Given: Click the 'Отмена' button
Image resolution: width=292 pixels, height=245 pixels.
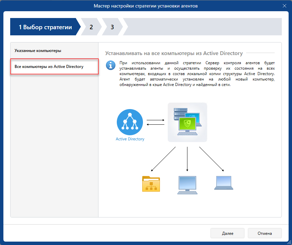Looking at the screenshot, I should pyautogui.click(x=264, y=233).
